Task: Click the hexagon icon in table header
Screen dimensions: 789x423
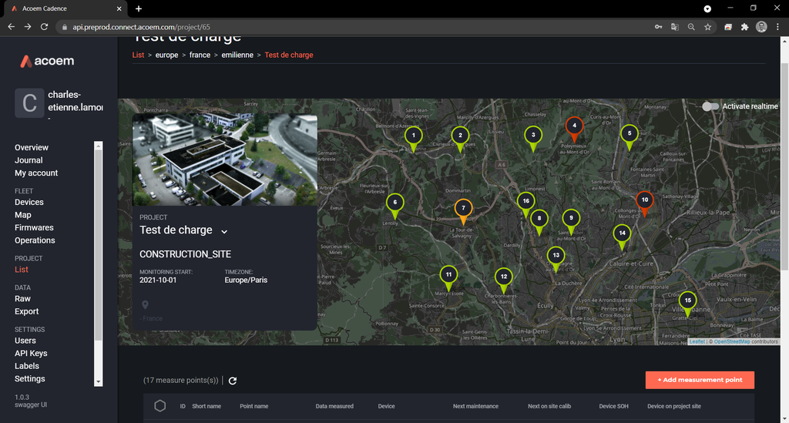Action: (160, 406)
